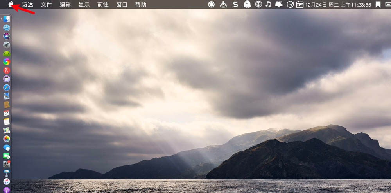Image resolution: width=391 pixels, height=193 pixels.
Task: Click the bookmark-shaped menu bar icon
Action: click(378, 4)
